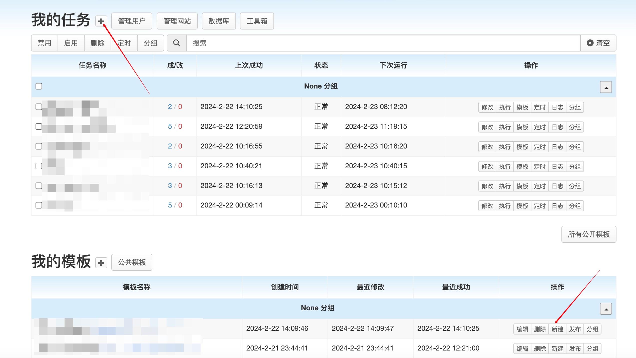636x358 pixels.
Task: Open 日志 for task next running 10:40:15
Action: tap(557, 166)
